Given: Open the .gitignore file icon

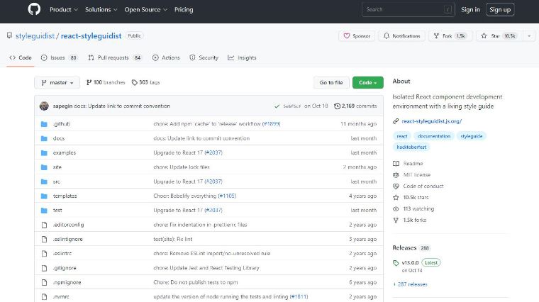Looking at the screenshot, I should [x=44, y=268].
